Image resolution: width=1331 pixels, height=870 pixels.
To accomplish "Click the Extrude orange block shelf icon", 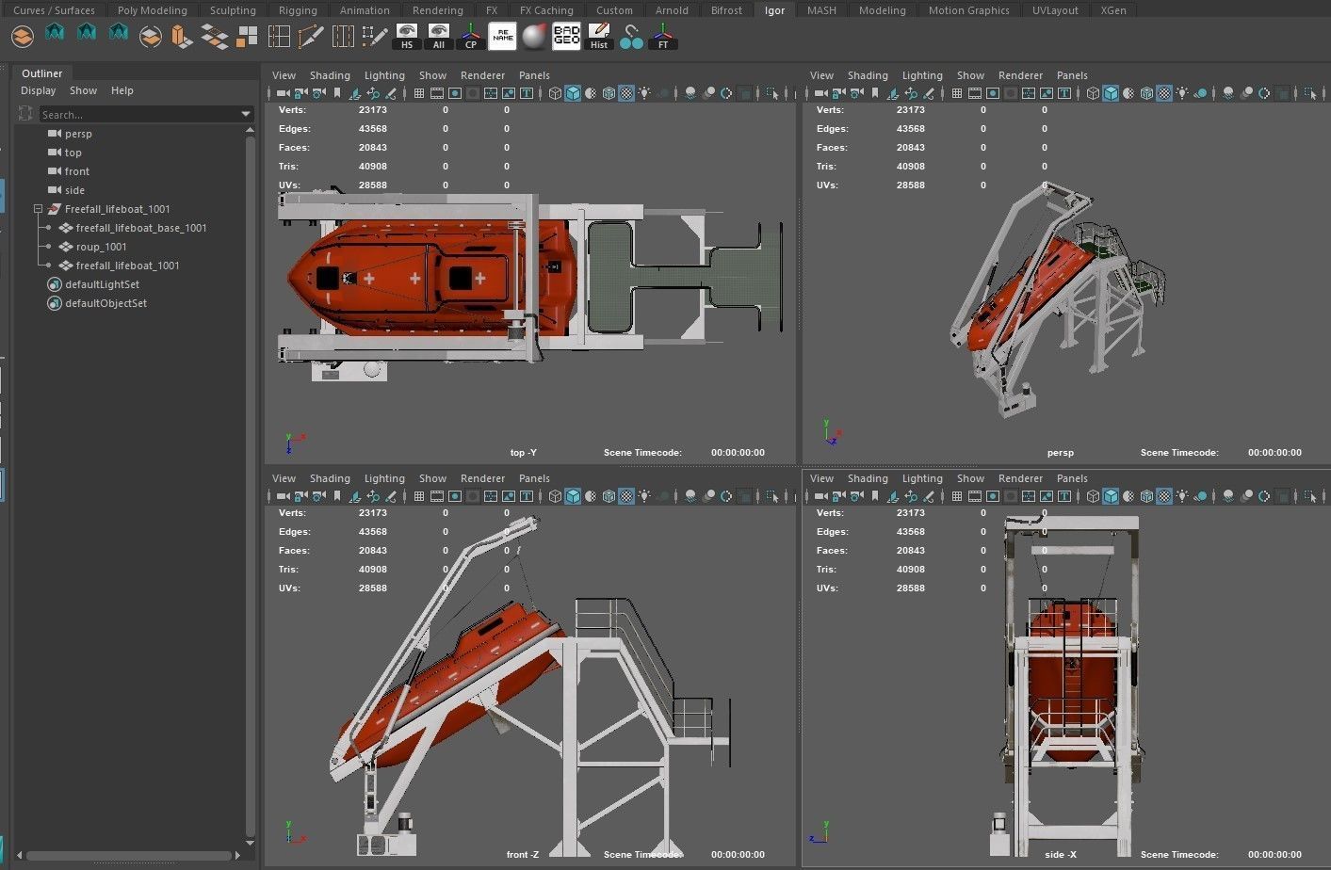I will click(x=182, y=37).
